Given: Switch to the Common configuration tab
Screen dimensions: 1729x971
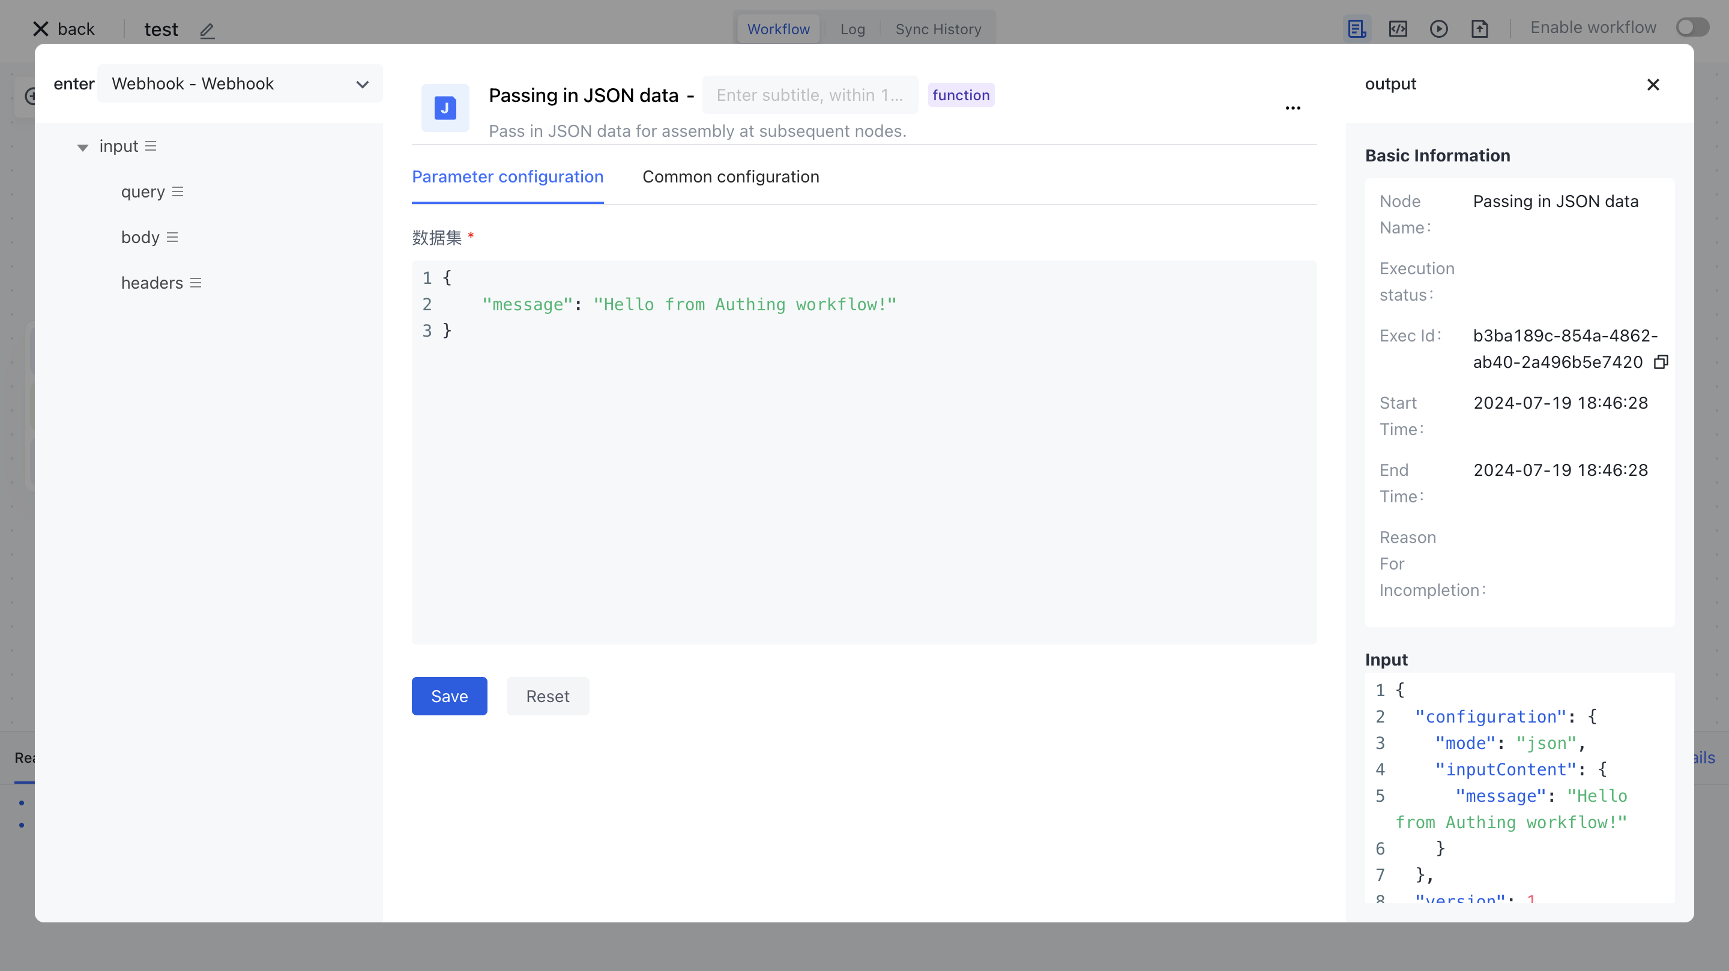Looking at the screenshot, I should point(731,176).
